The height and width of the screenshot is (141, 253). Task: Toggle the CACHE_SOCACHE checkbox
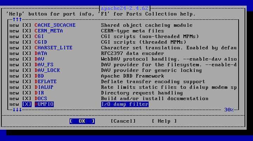[27, 25]
